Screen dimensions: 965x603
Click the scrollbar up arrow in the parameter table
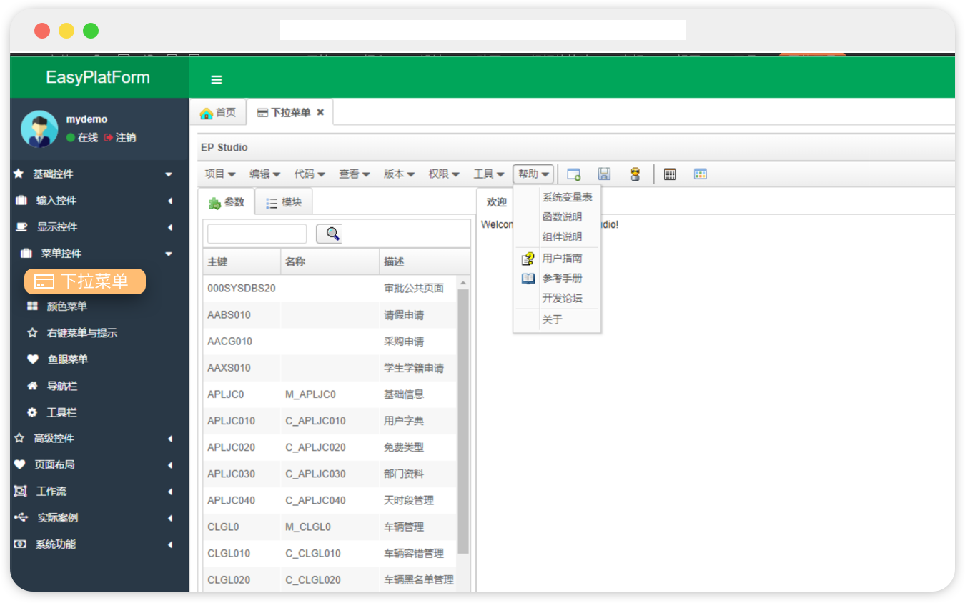pos(463,283)
